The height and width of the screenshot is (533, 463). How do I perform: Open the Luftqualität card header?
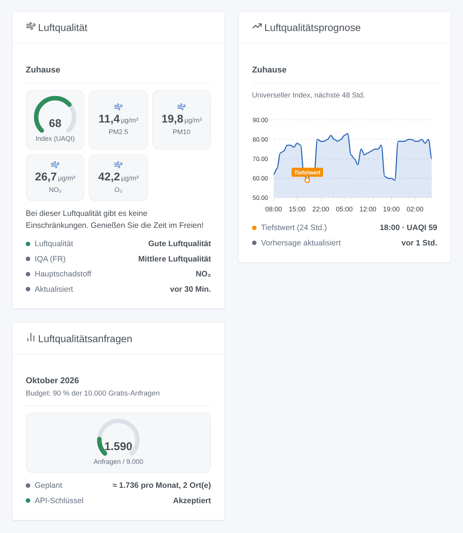point(118,28)
